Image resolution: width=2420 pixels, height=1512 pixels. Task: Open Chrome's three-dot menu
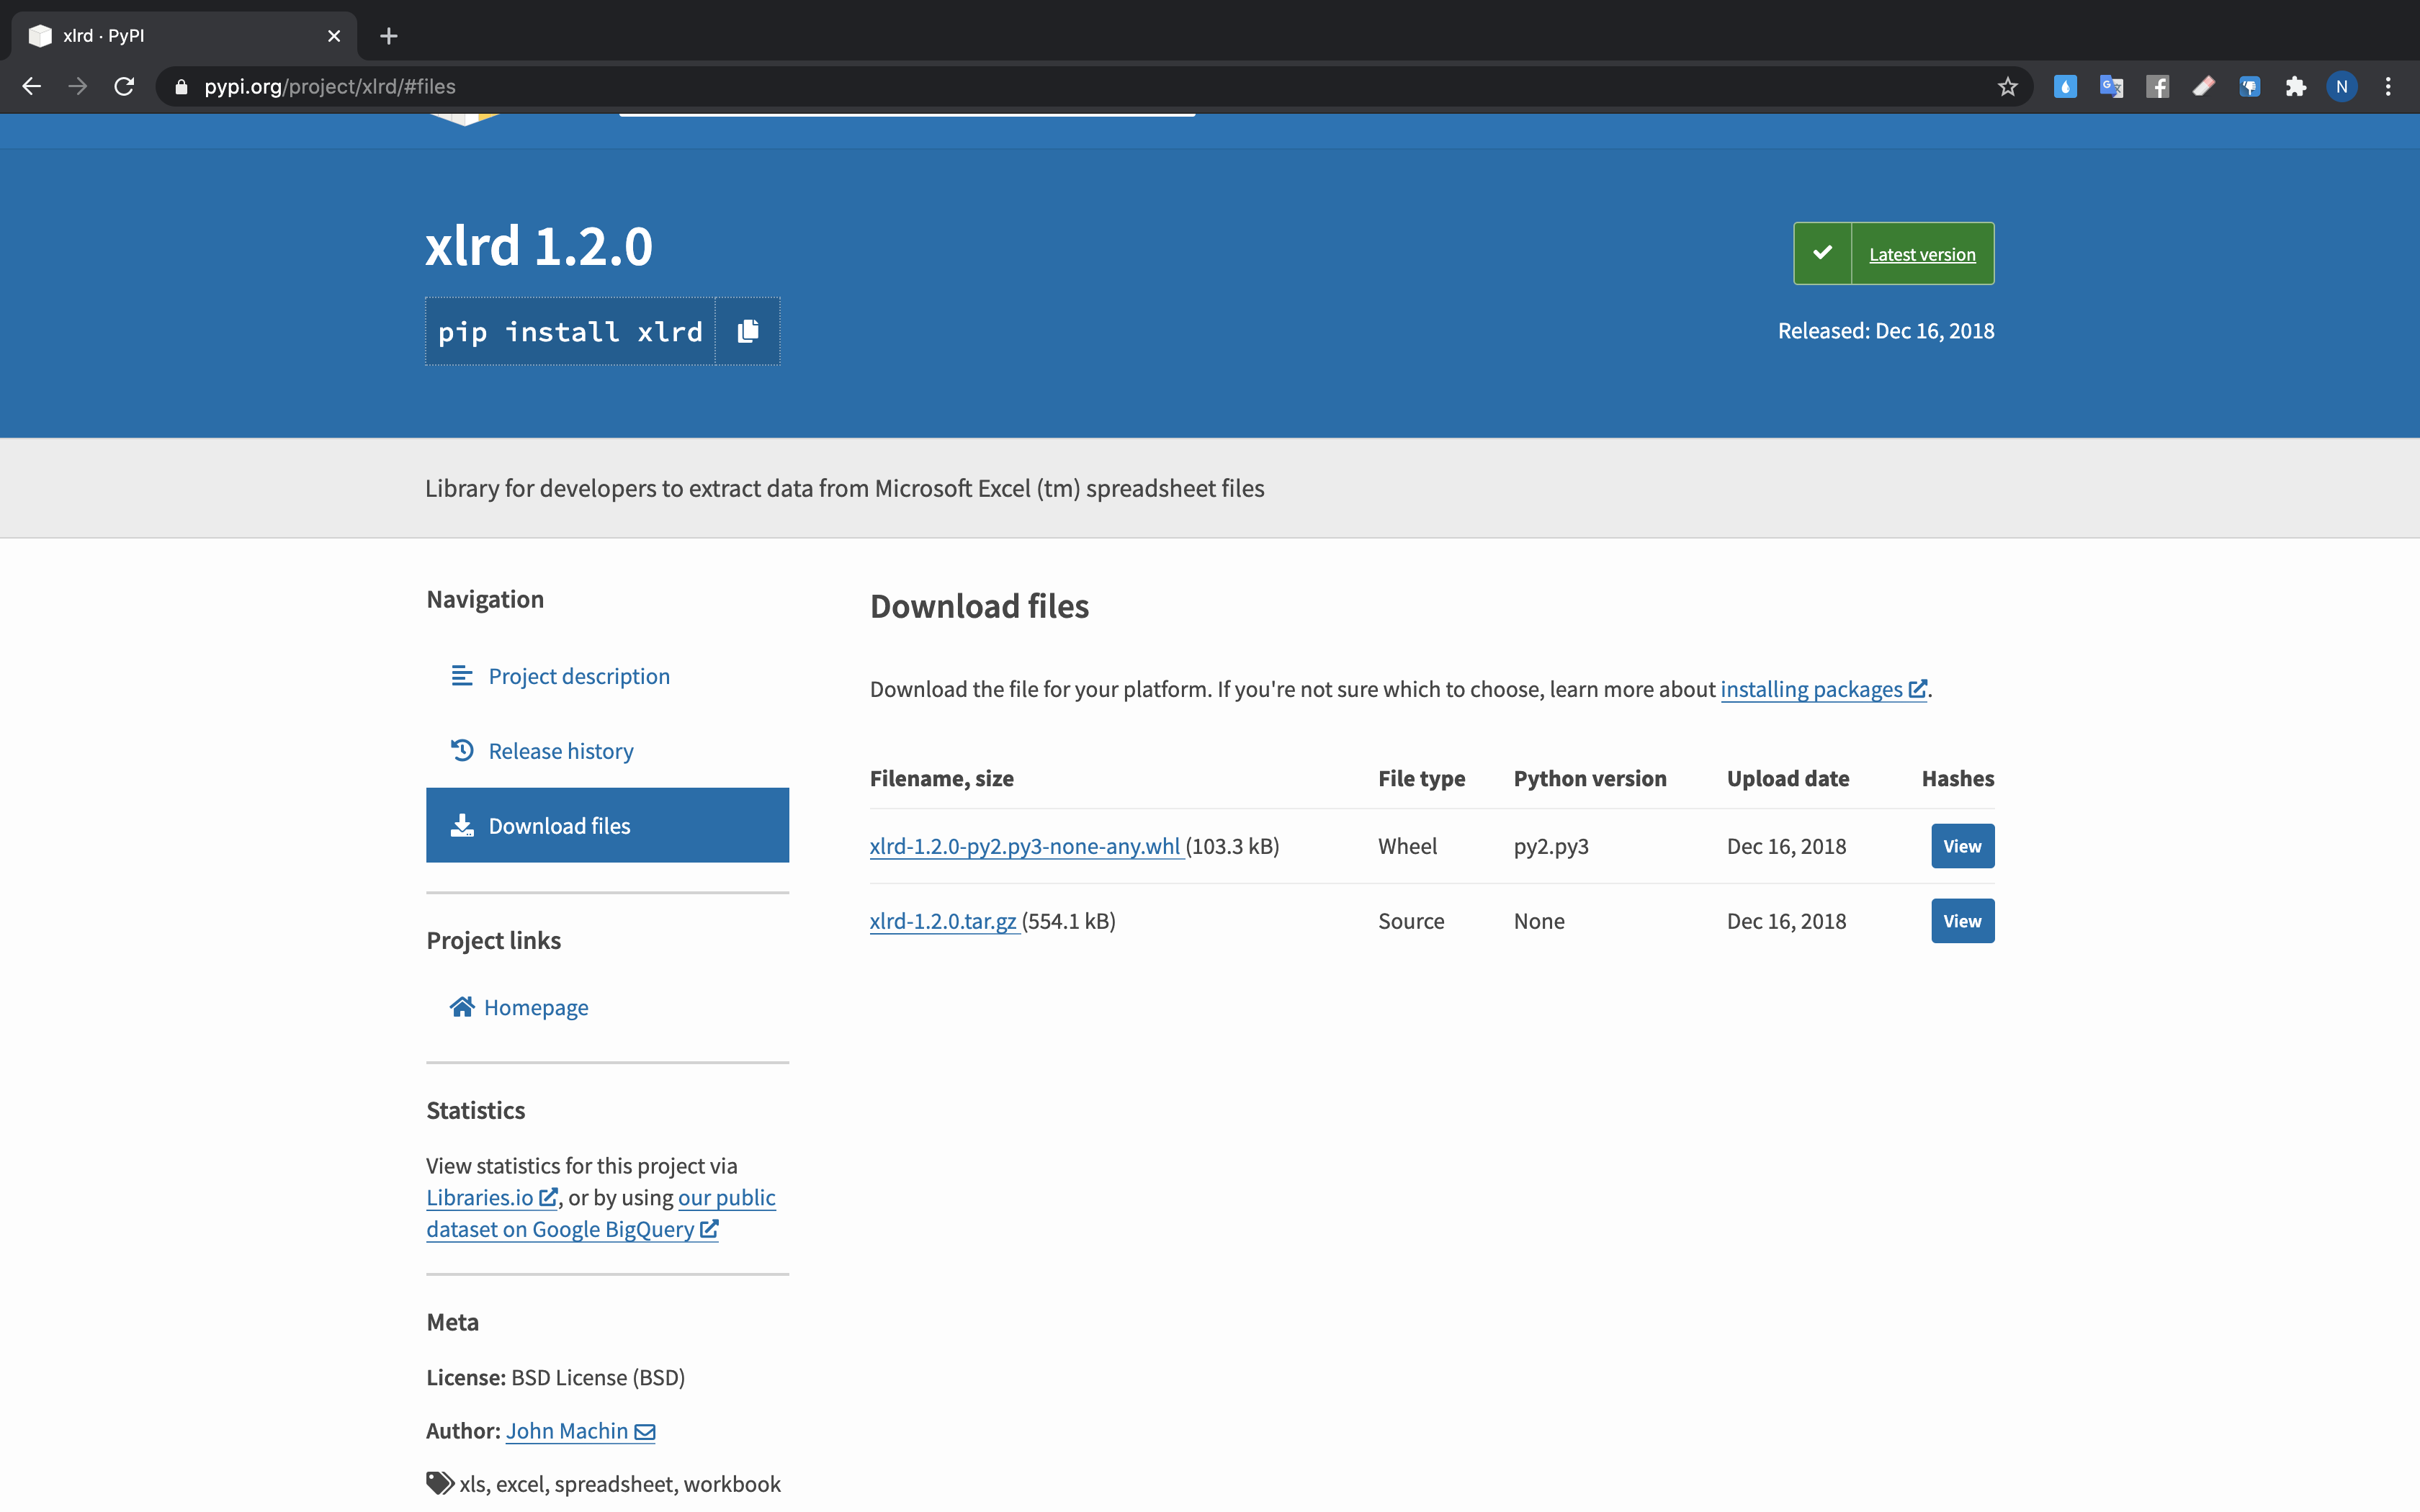2388,87
